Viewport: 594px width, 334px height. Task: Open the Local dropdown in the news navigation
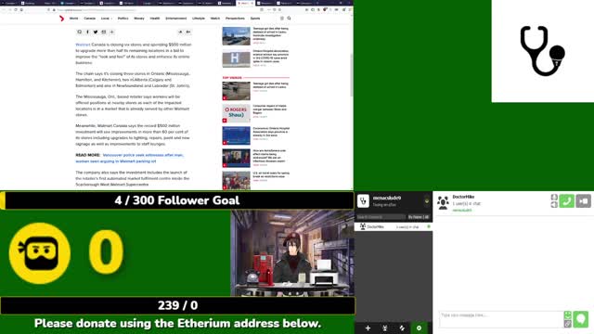(x=107, y=19)
